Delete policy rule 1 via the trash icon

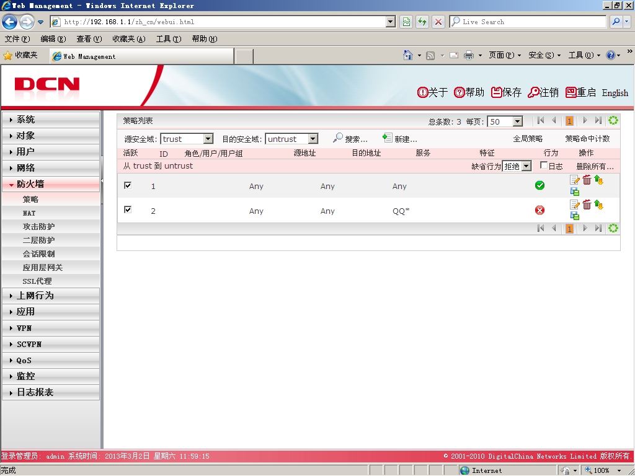[587, 180]
